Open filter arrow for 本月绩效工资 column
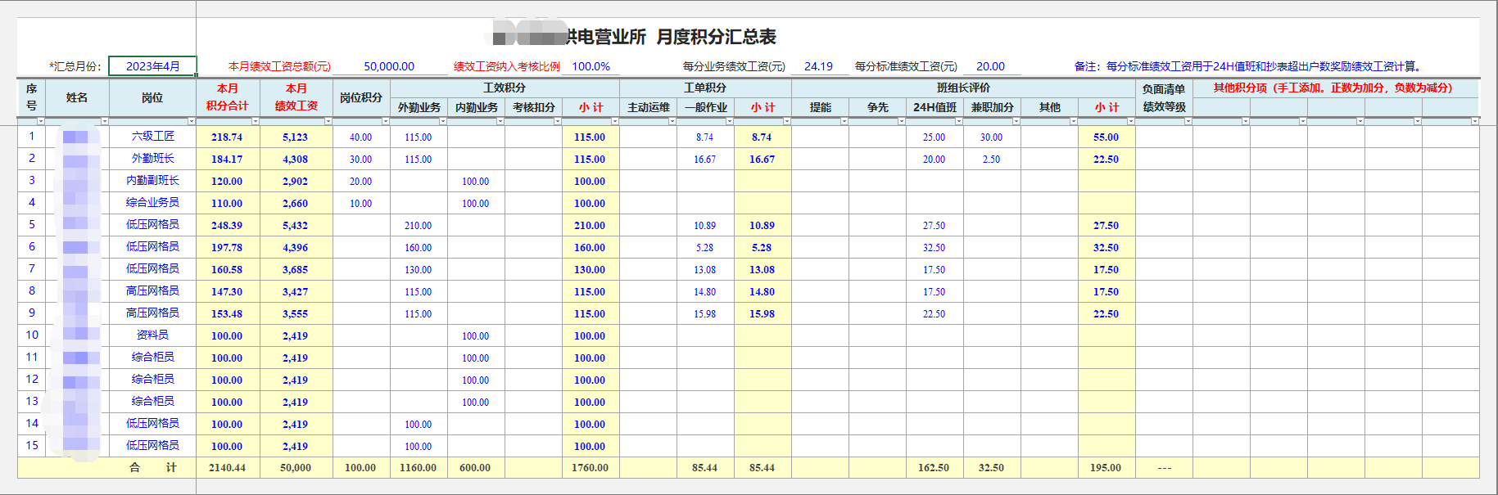Viewport: 1498px width, 495px height. click(328, 121)
